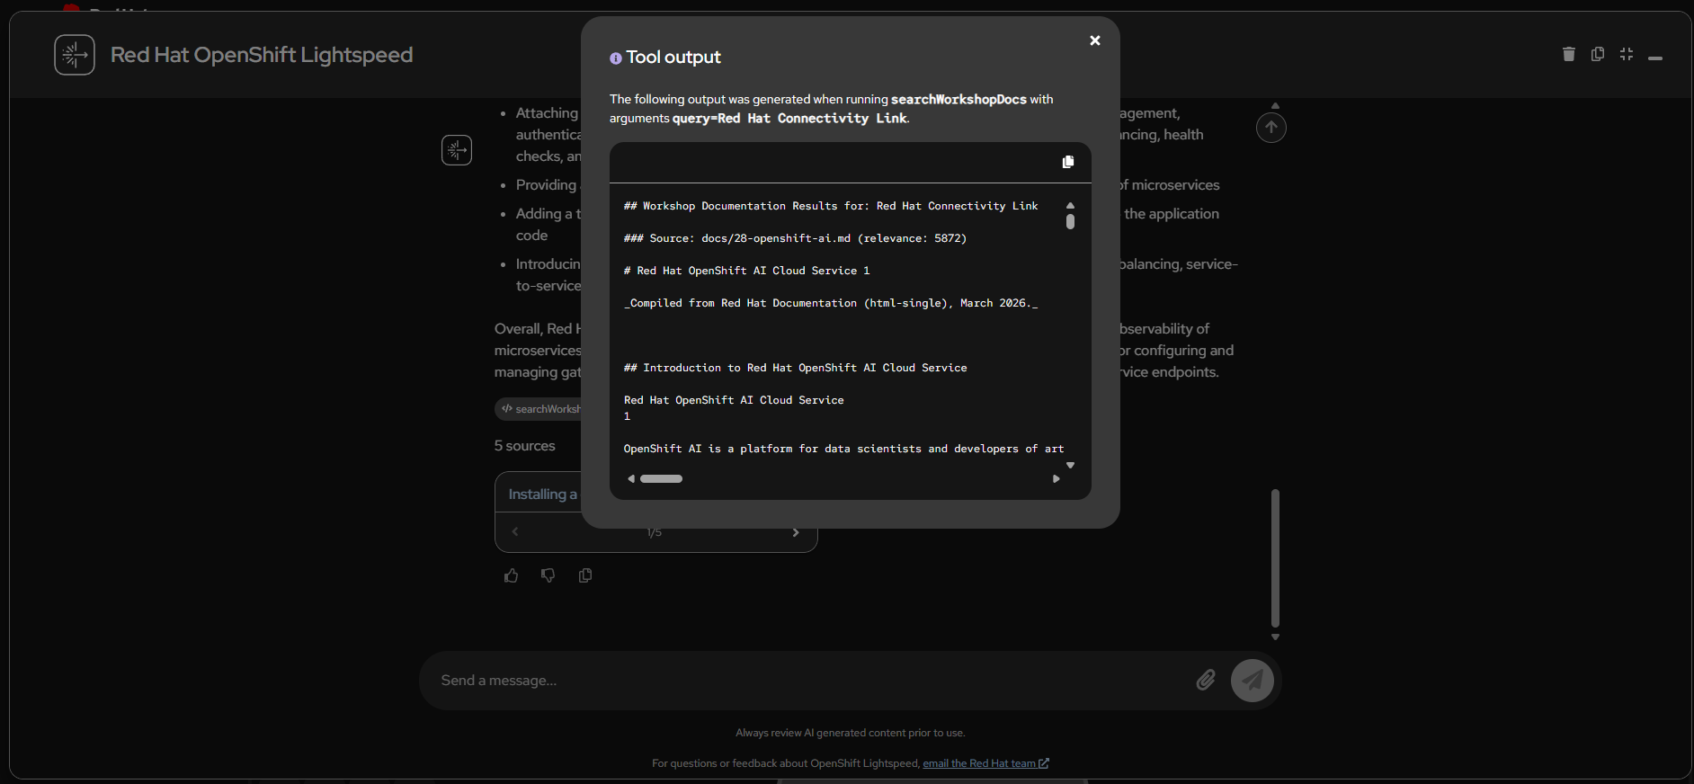This screenshot has width=1694, height=784.
Task: Click the assistant avatar icon beside the response
Action: coord(457,150)
